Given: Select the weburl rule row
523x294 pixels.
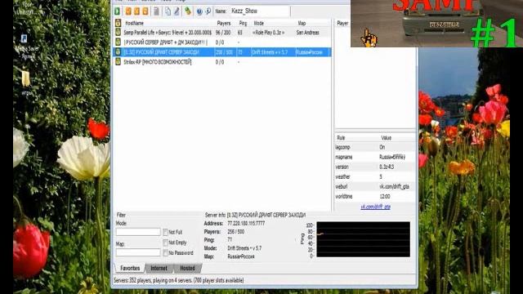Looking at the screenshot, I should (x=375, y=186).
